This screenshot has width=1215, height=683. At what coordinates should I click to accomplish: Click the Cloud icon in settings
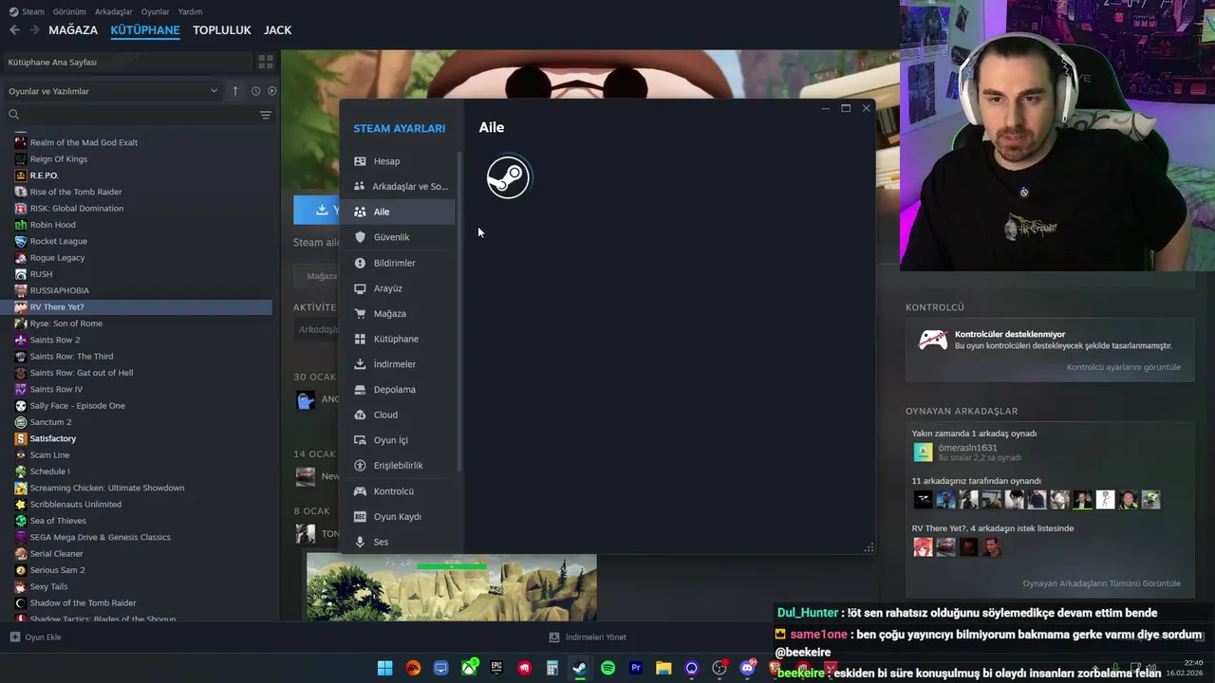(360, 415)
